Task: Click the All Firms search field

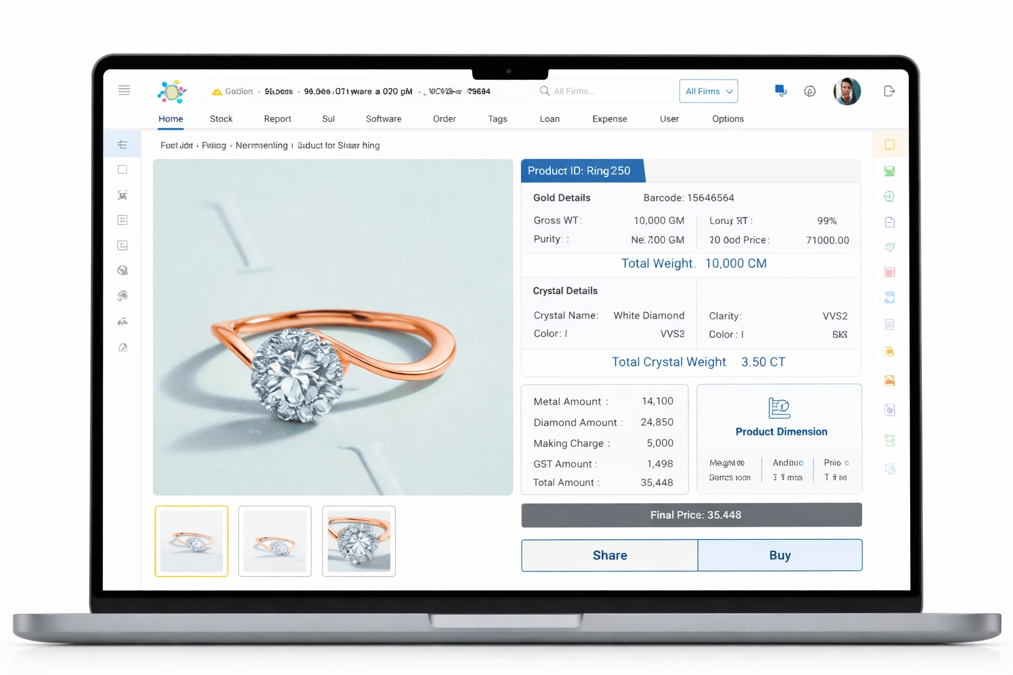Action: point(603,91)
